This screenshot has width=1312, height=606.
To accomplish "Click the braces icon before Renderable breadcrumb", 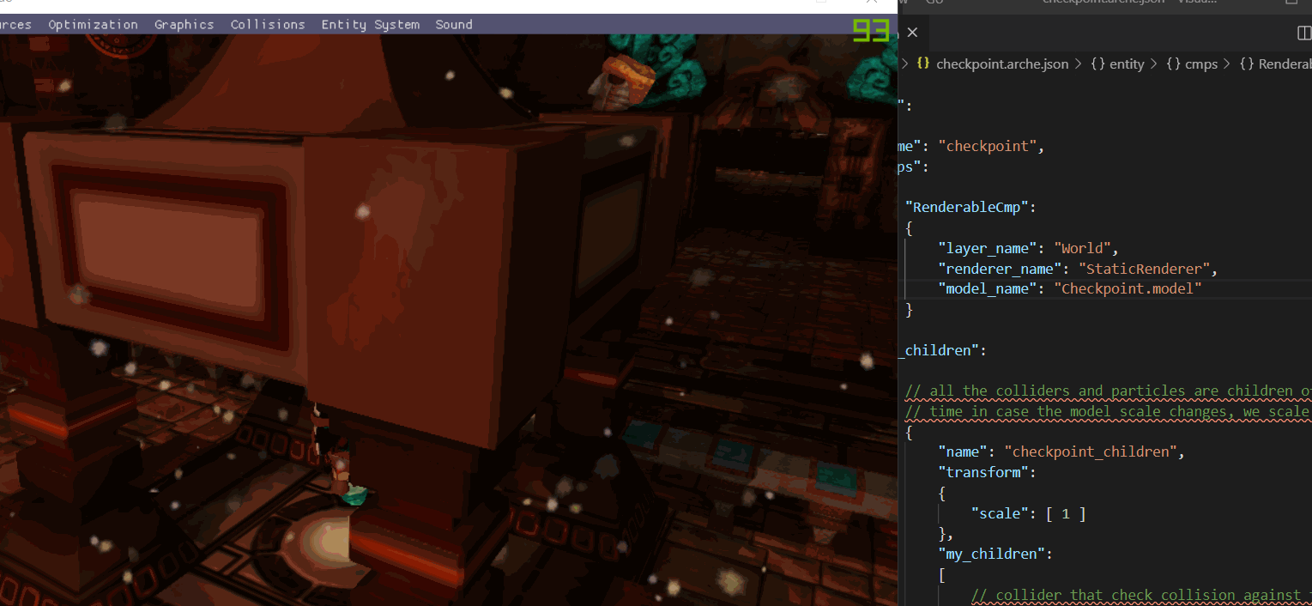I will pyautogui.click(x=1247, y=64).
